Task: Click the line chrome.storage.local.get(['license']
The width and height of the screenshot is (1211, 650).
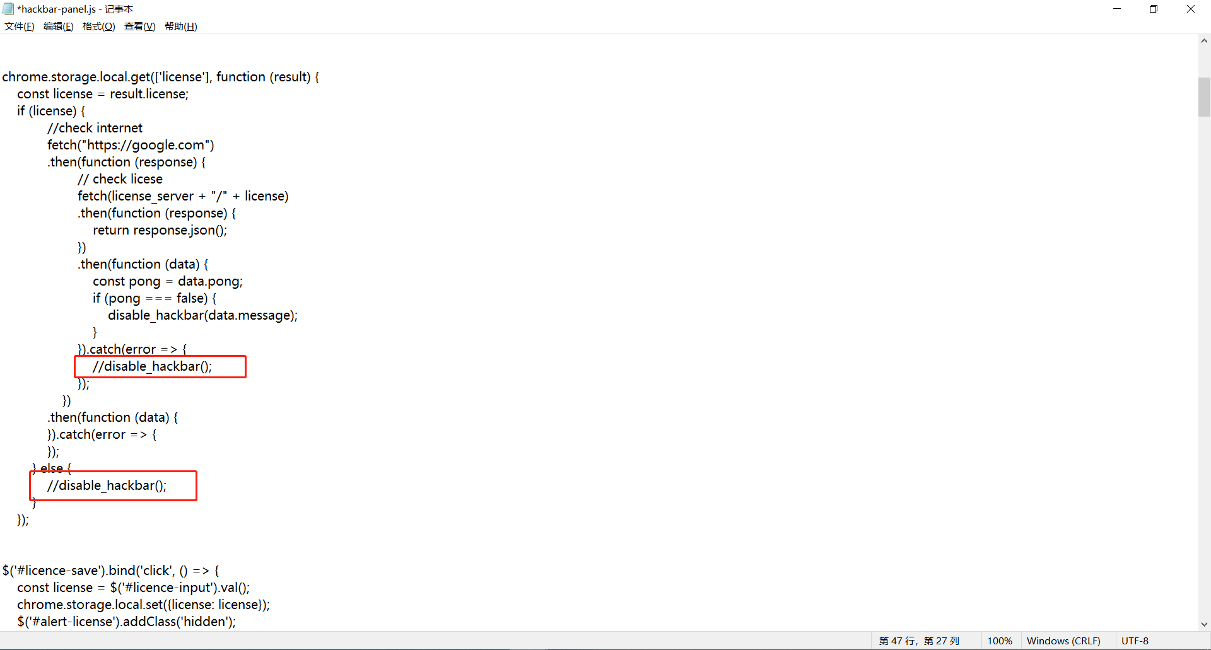Action: coord(161,77)
